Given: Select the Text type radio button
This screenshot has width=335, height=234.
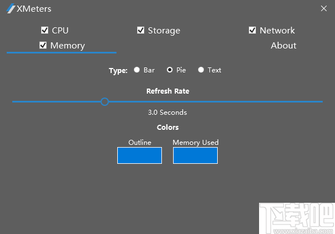Looking at the screenshot, I should pos(201,70).
